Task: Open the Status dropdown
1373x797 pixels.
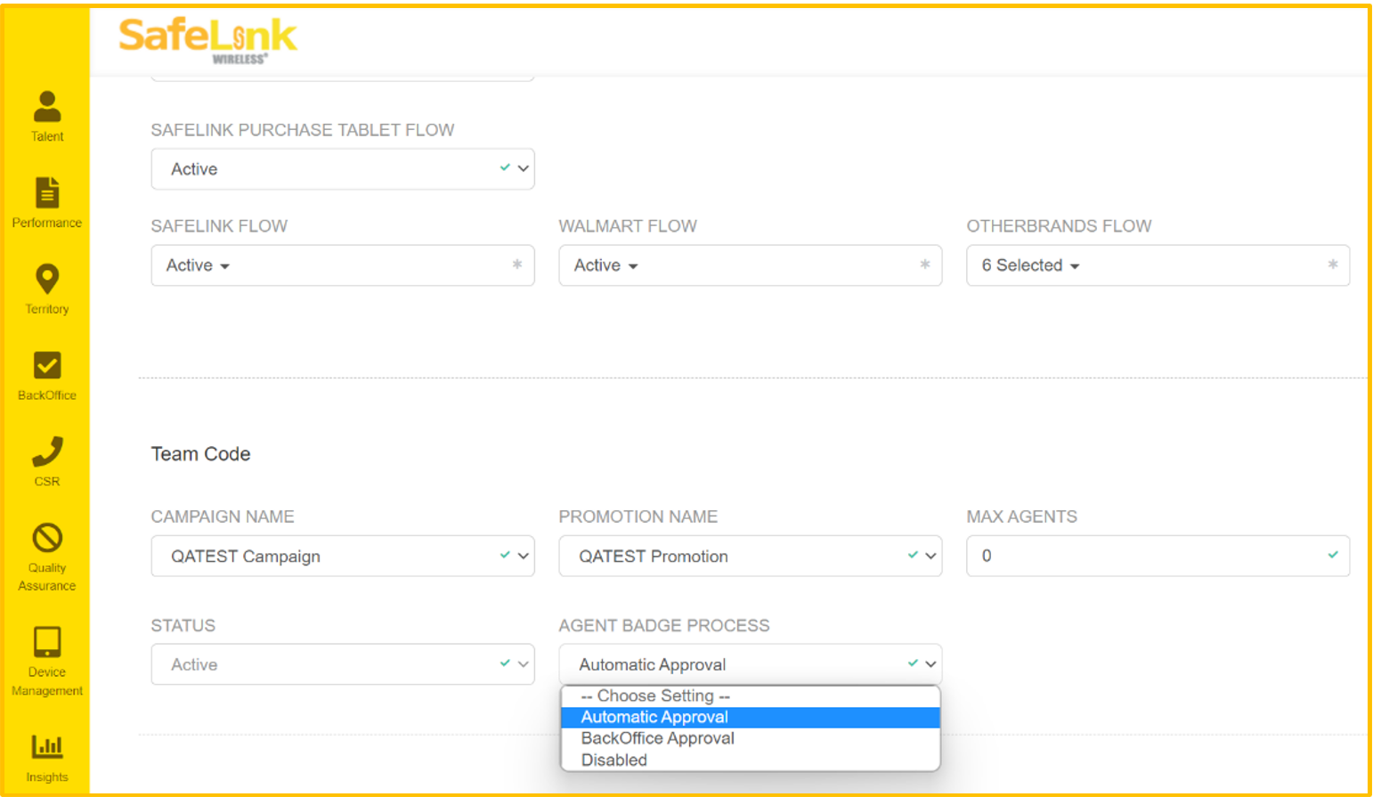Action: click(343, 664)
